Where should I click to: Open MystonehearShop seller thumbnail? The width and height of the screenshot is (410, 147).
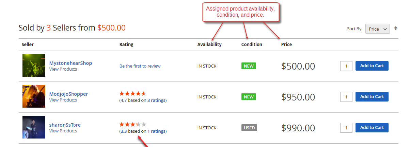[x=34, y=65]
